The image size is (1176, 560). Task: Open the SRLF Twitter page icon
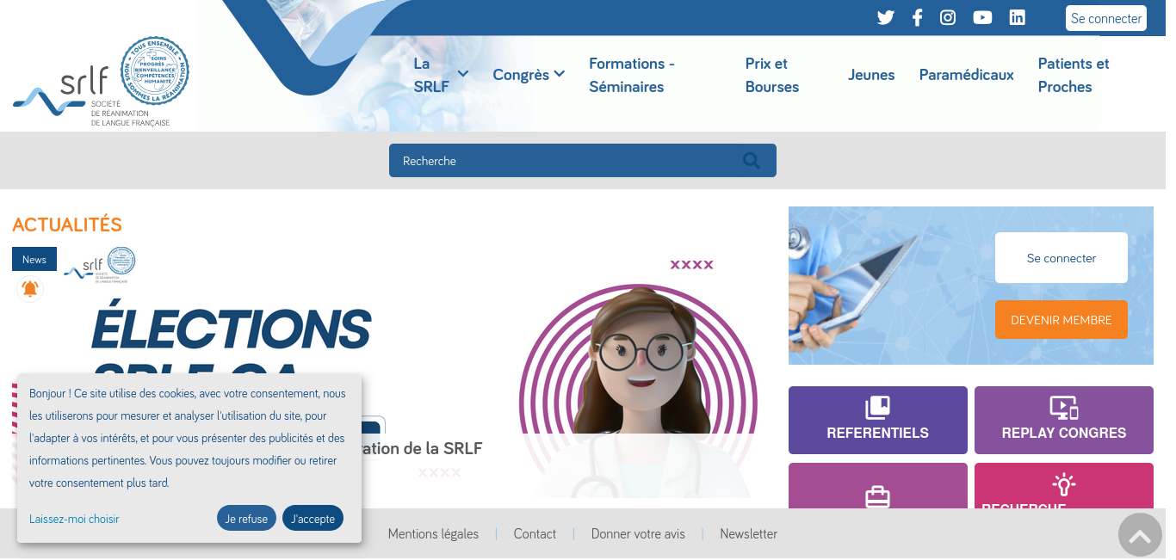885,17
